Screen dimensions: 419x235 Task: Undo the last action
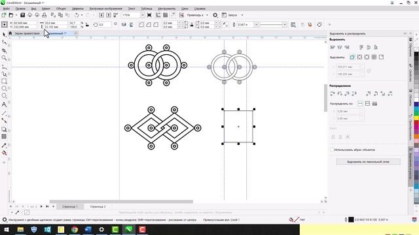pos(77,15)
